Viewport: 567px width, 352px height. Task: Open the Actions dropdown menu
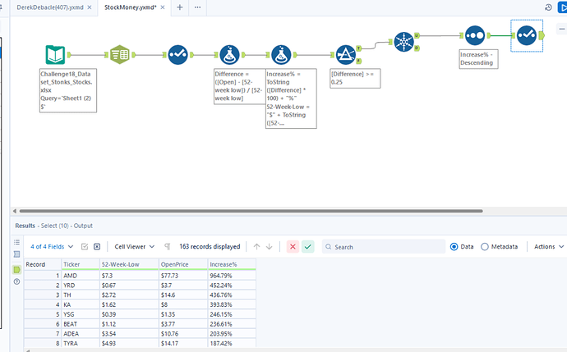[x=549, y=247]
